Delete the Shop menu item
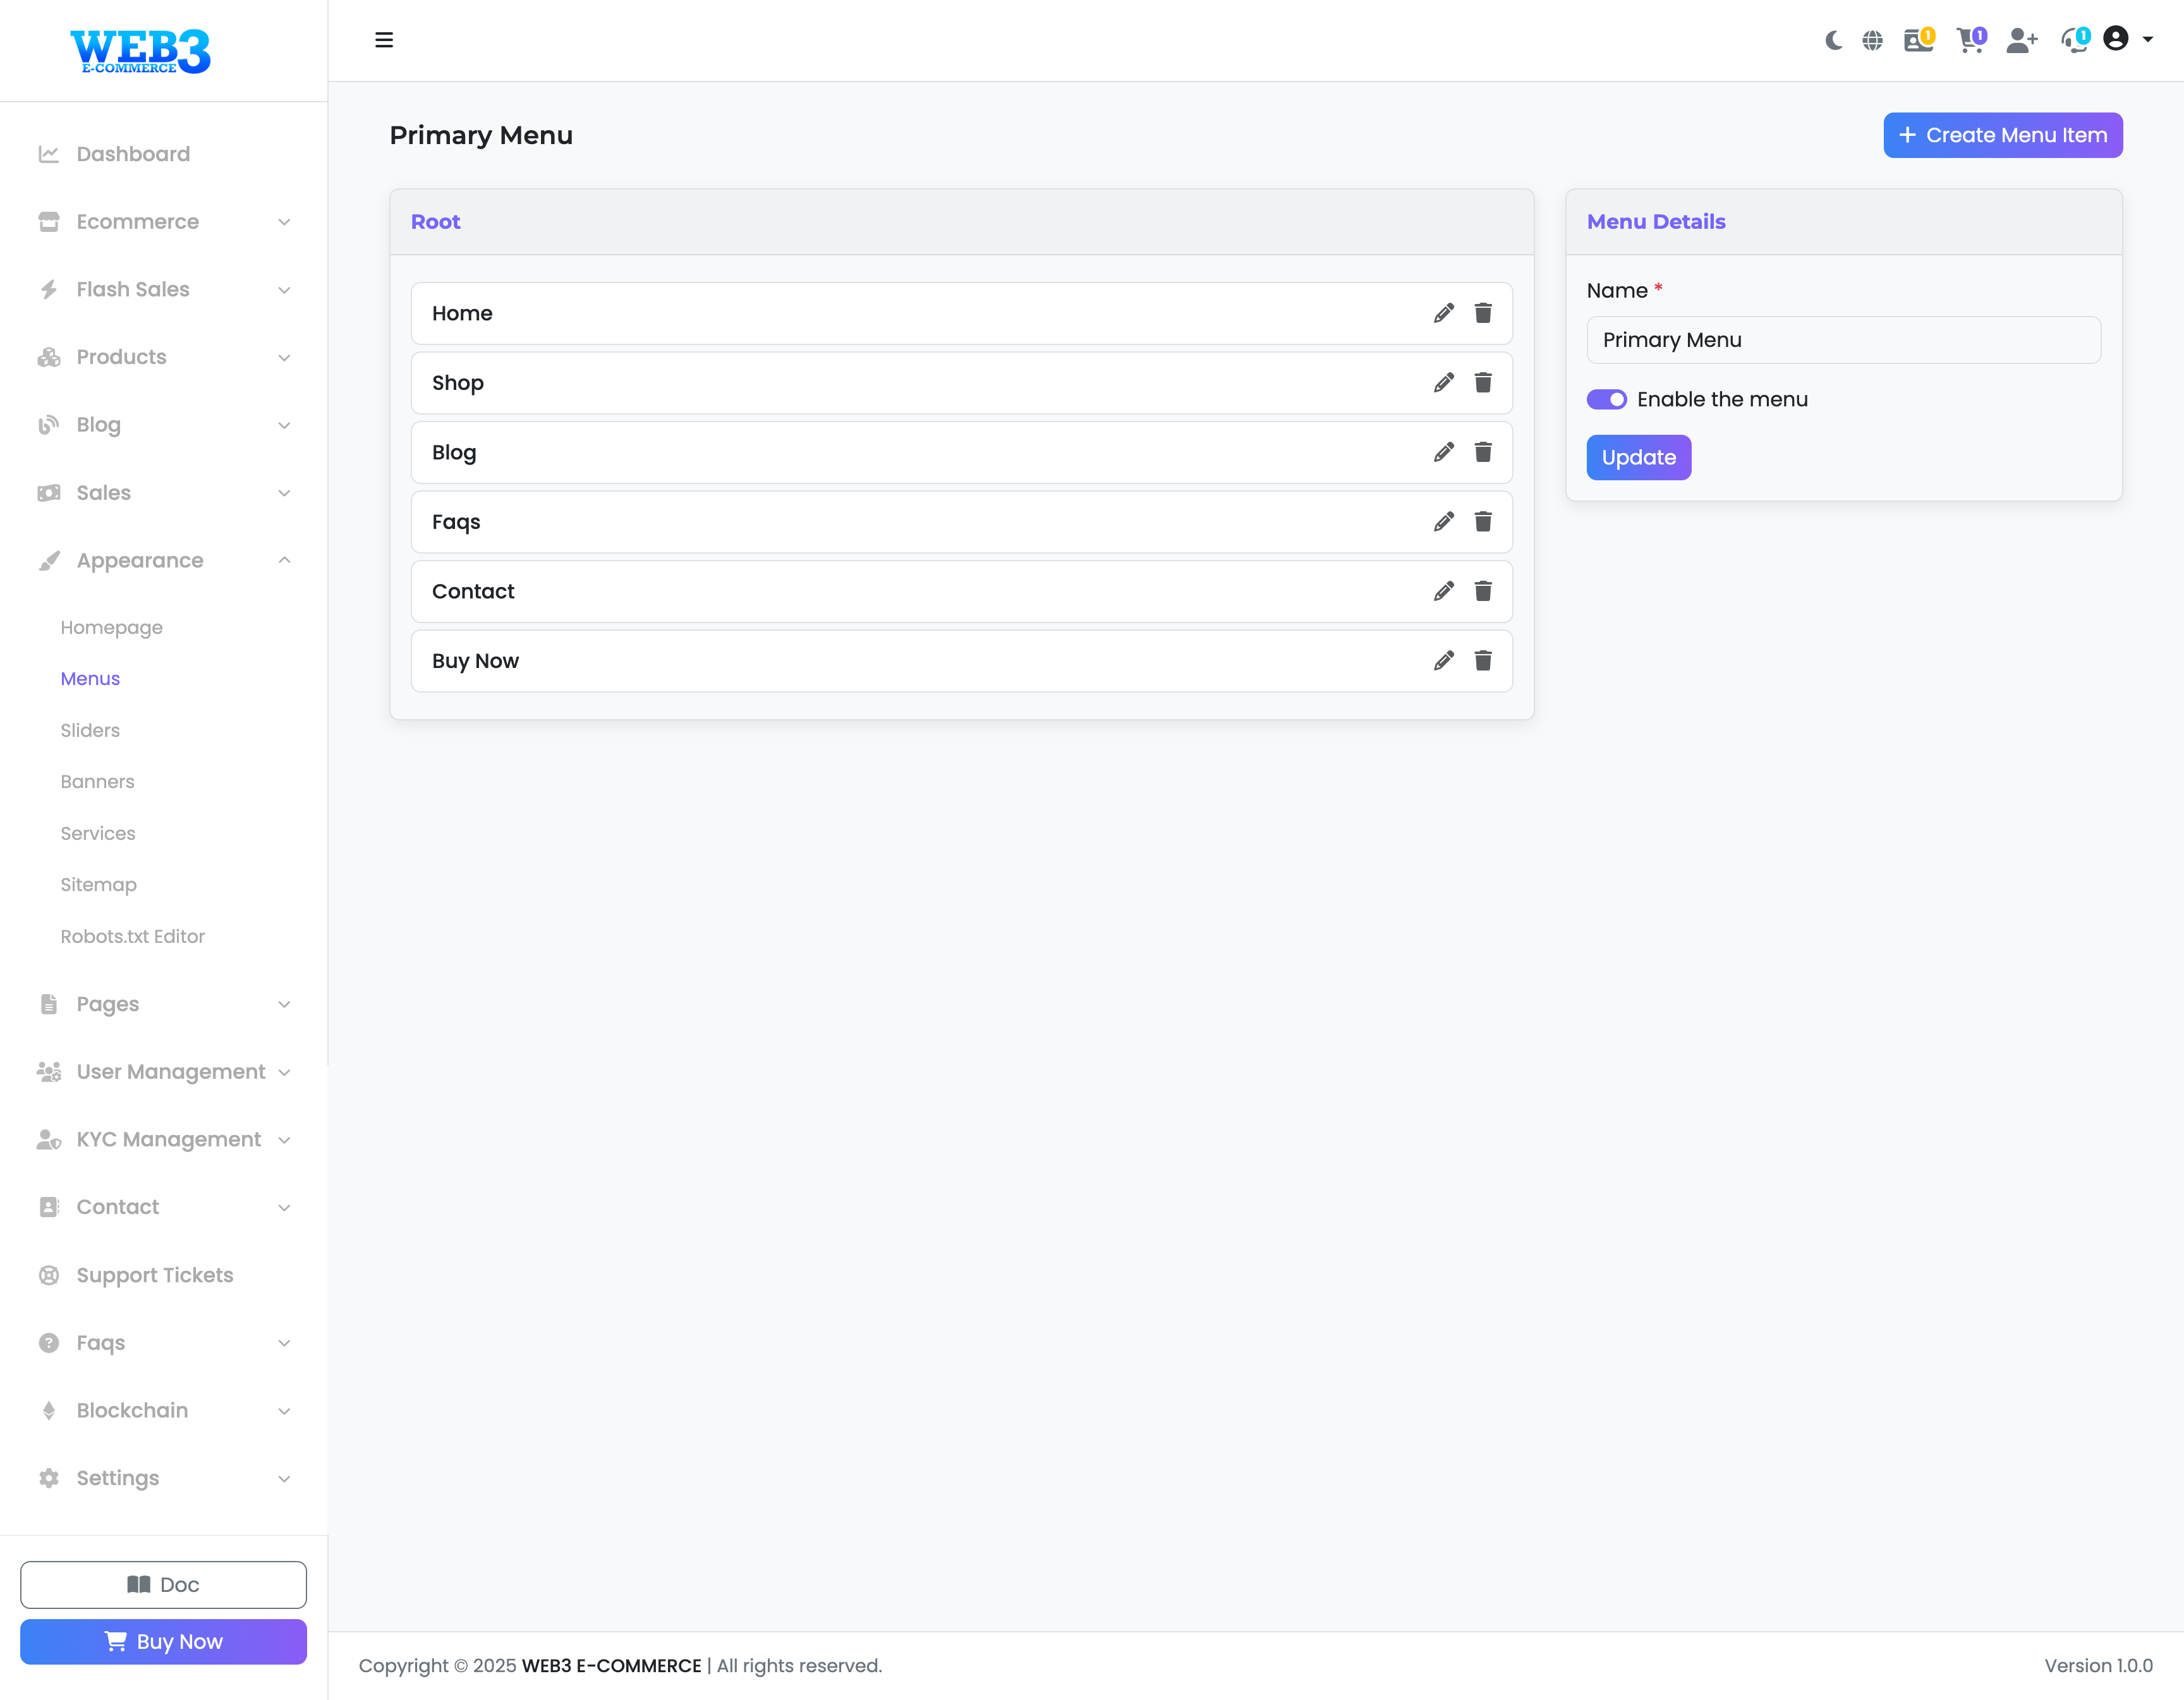2184x1700 pixels. point(1483,383)
